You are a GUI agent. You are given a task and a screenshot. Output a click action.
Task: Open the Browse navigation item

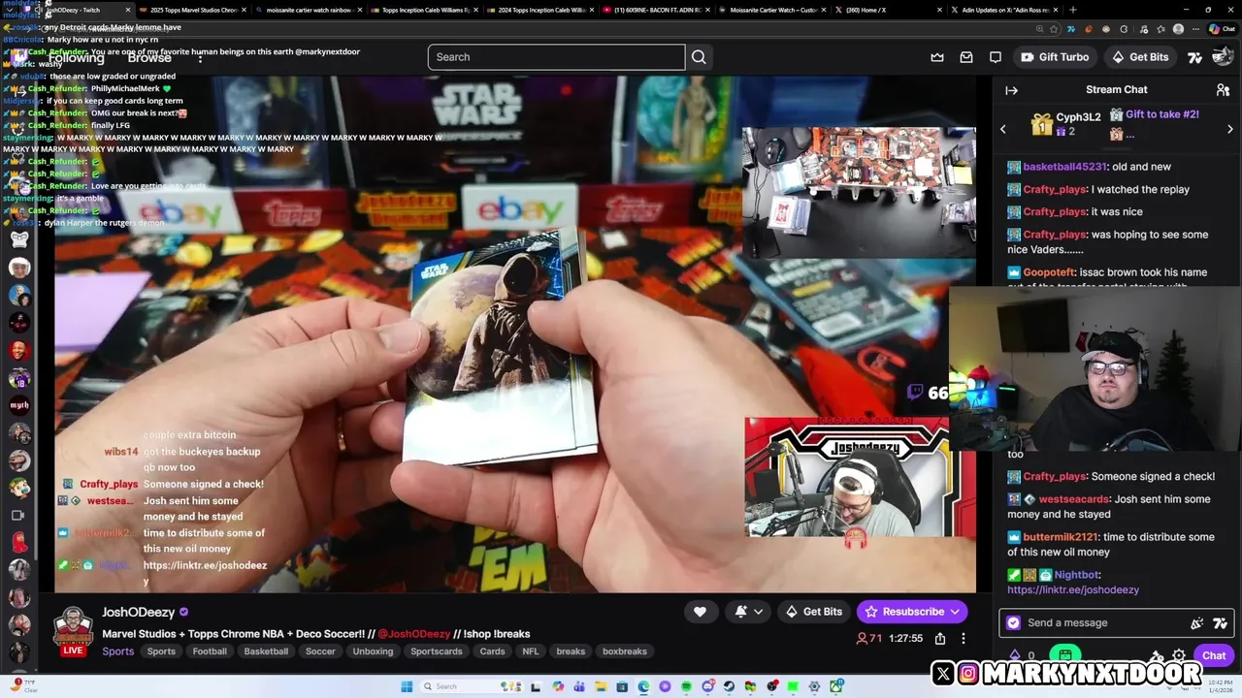click(149, 57)
